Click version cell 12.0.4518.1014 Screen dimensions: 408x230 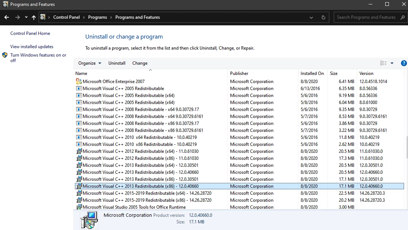pos(373,82)
